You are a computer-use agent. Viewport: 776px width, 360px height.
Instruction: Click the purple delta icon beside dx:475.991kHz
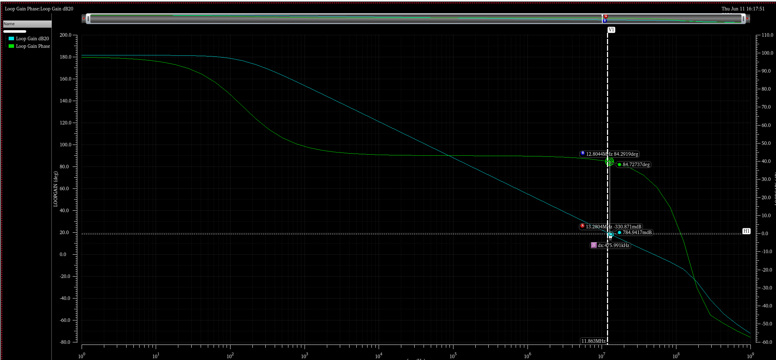tap(594, 245)
